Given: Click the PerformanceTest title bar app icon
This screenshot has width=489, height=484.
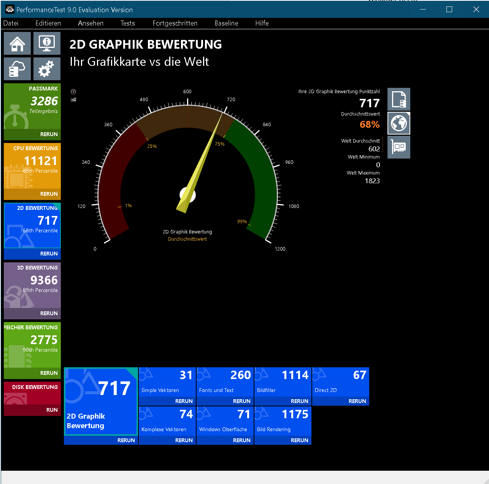Looking at the screenshot, I should click(10, 10).
